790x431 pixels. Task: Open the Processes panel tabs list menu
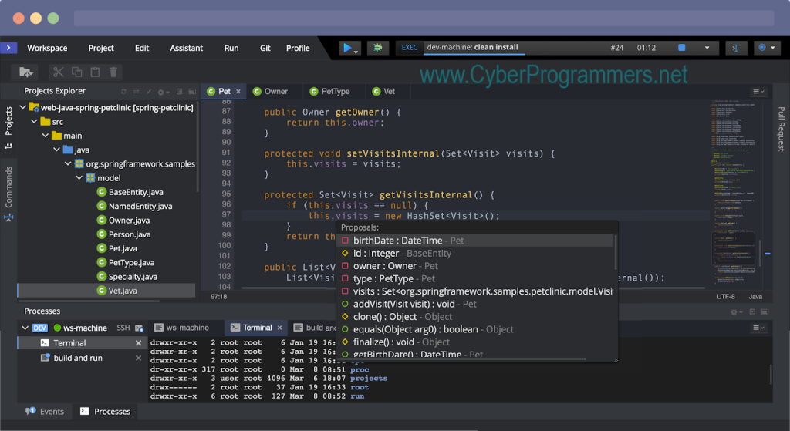coord(758,328)
